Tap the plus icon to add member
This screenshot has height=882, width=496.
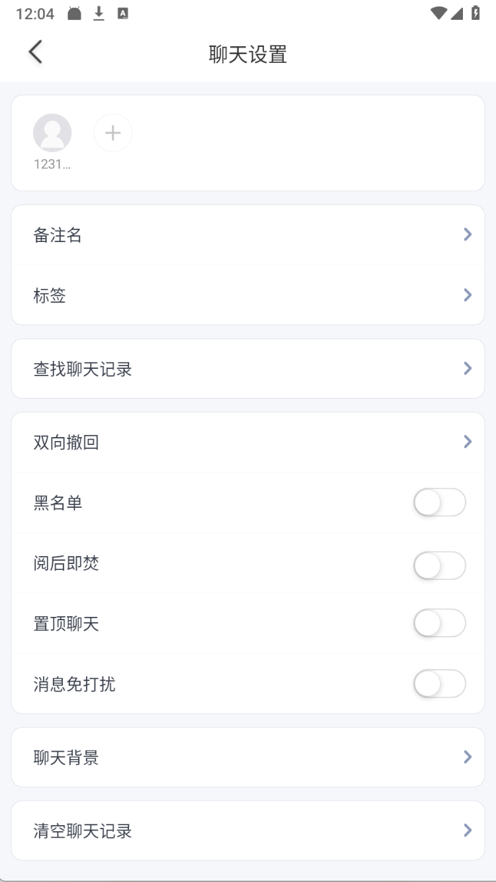tap(113, 133)
